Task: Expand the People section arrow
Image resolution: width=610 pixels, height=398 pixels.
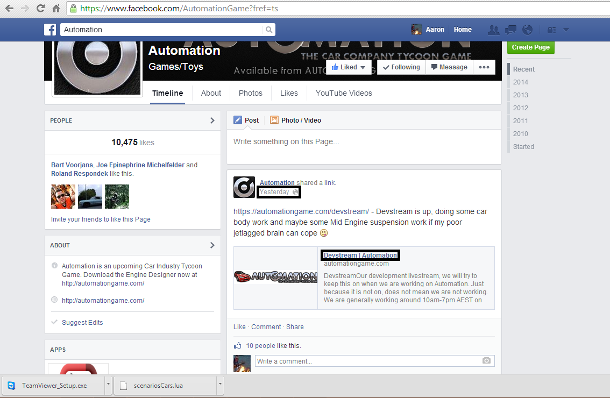Action: [212, 120]
